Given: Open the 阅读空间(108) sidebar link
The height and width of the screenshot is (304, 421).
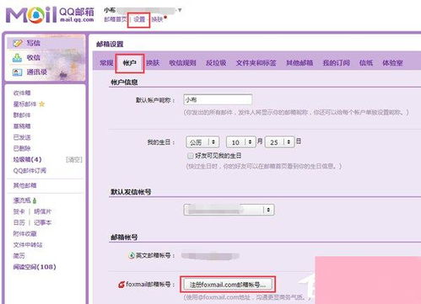Looking at the screenshot, I should tap(35, 267).
